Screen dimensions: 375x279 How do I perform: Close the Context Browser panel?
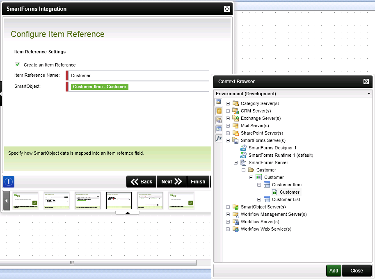coord(366,82)
